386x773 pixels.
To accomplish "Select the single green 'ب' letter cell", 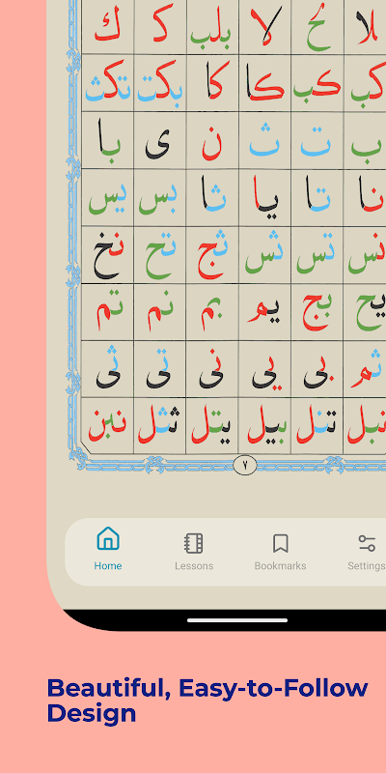I will click(x=365, y=140).
